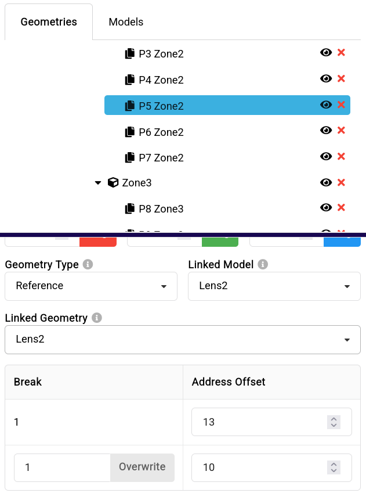Toggle visibility of P5 Zone2
The image size is (366, 493).
click(x=326, y=105)
